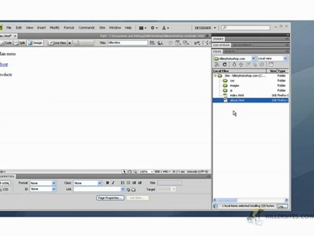Click the Log button in Files panel

(282, 206)
